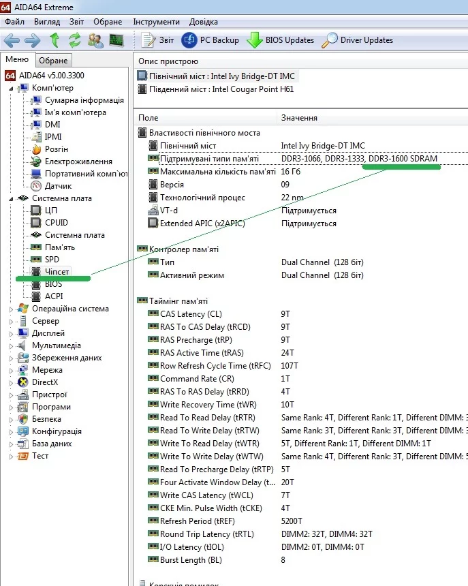
Task: Expand the Операційна система node
Action: (x=11, y=309)
